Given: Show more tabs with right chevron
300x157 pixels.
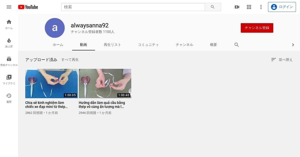Looking at the screenshot, I should 293,45.
